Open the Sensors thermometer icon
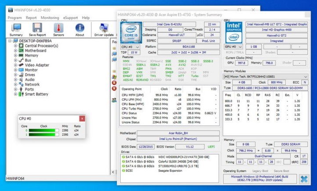 (x=58, y=29)
